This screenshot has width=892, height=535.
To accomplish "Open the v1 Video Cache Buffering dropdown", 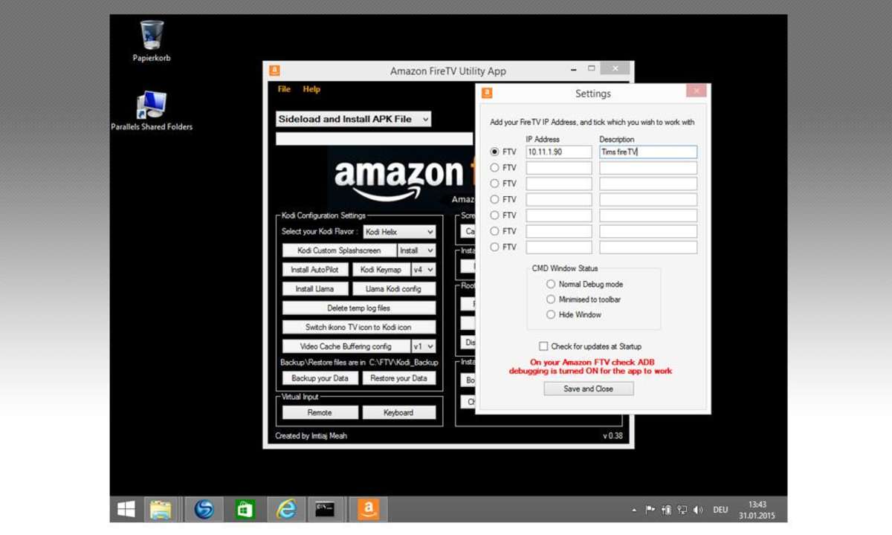I will 423,346.
